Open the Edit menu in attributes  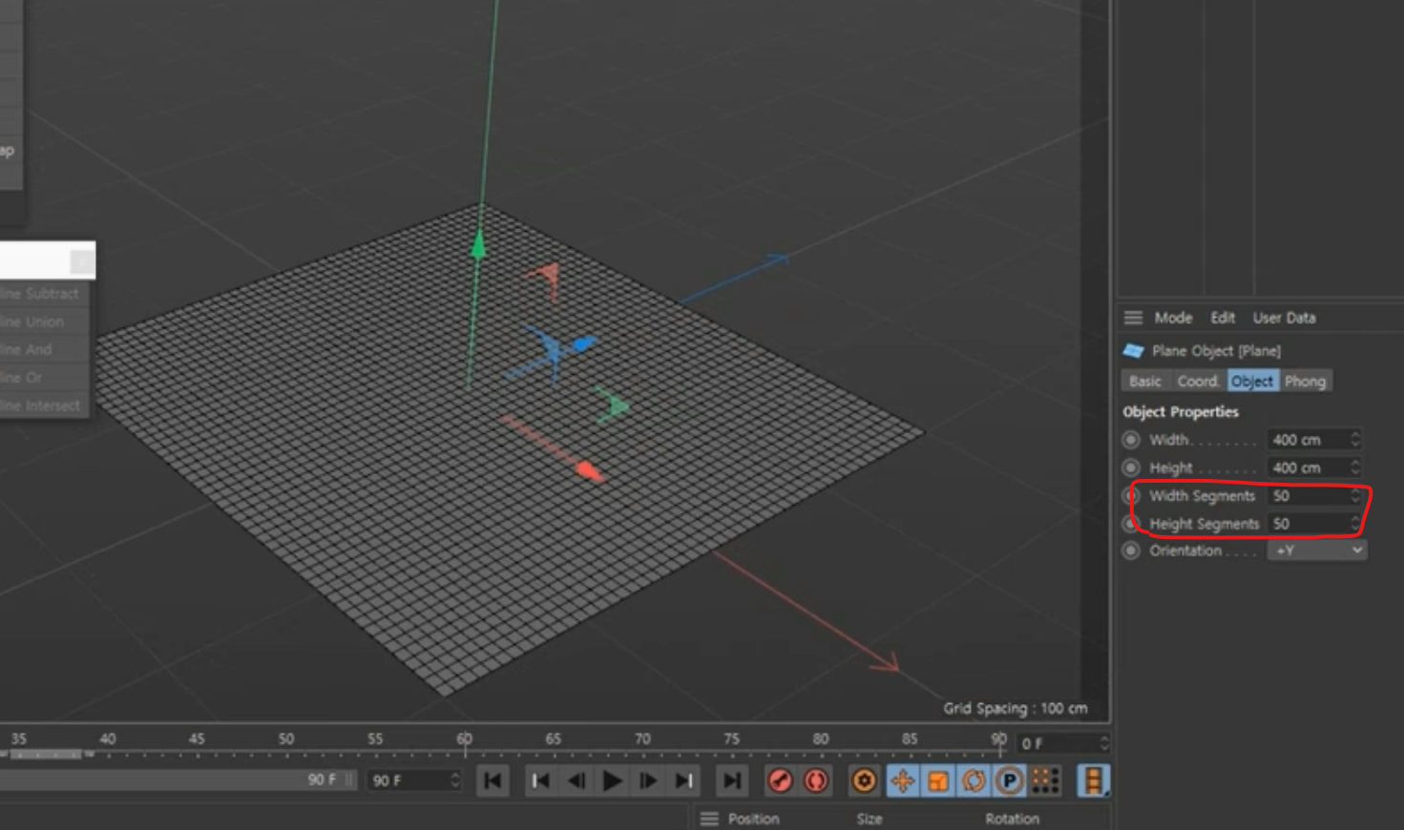[x=1223, y=318]
